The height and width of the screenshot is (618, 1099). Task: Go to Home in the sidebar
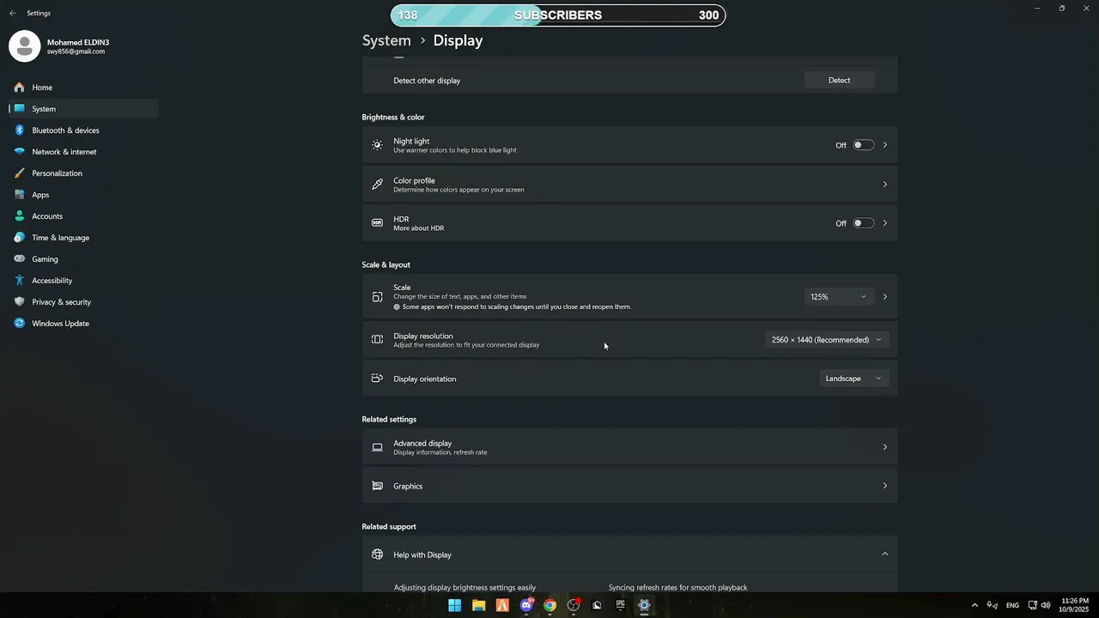pos(83,88)
